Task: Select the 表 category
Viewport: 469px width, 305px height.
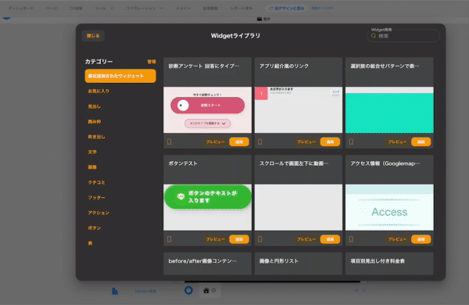Action: pos(90,243)
